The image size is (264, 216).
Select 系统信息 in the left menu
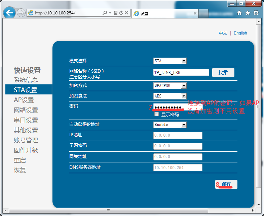click(x=26, y=80)
